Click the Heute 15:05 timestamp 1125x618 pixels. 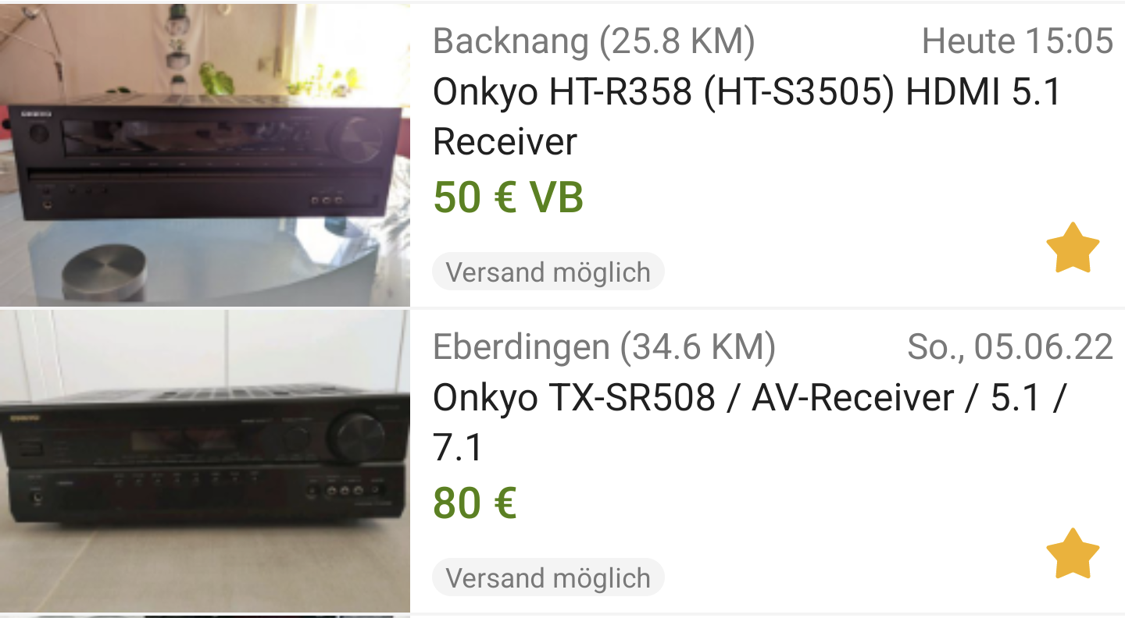[x=1017, y=41]
